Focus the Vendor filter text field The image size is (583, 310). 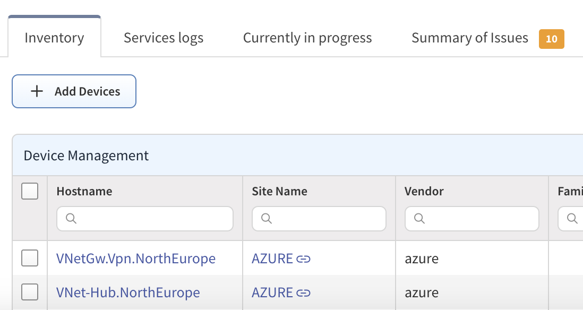[x=478, y=219]
